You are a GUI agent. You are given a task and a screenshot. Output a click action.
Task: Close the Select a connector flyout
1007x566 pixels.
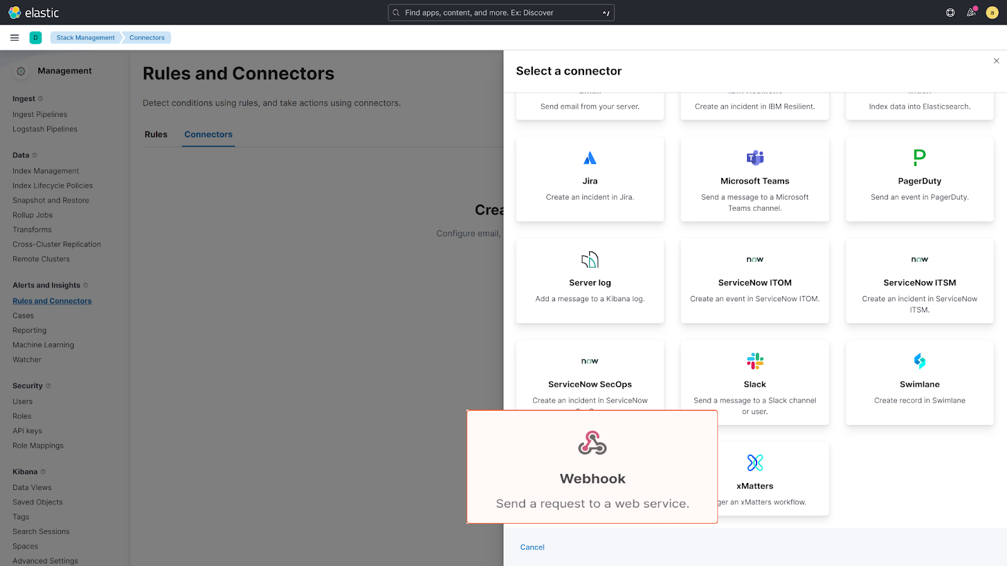tap(996, 61)
